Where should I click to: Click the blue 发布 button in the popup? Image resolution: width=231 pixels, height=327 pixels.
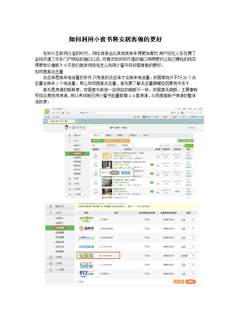(x=114, y=173)
